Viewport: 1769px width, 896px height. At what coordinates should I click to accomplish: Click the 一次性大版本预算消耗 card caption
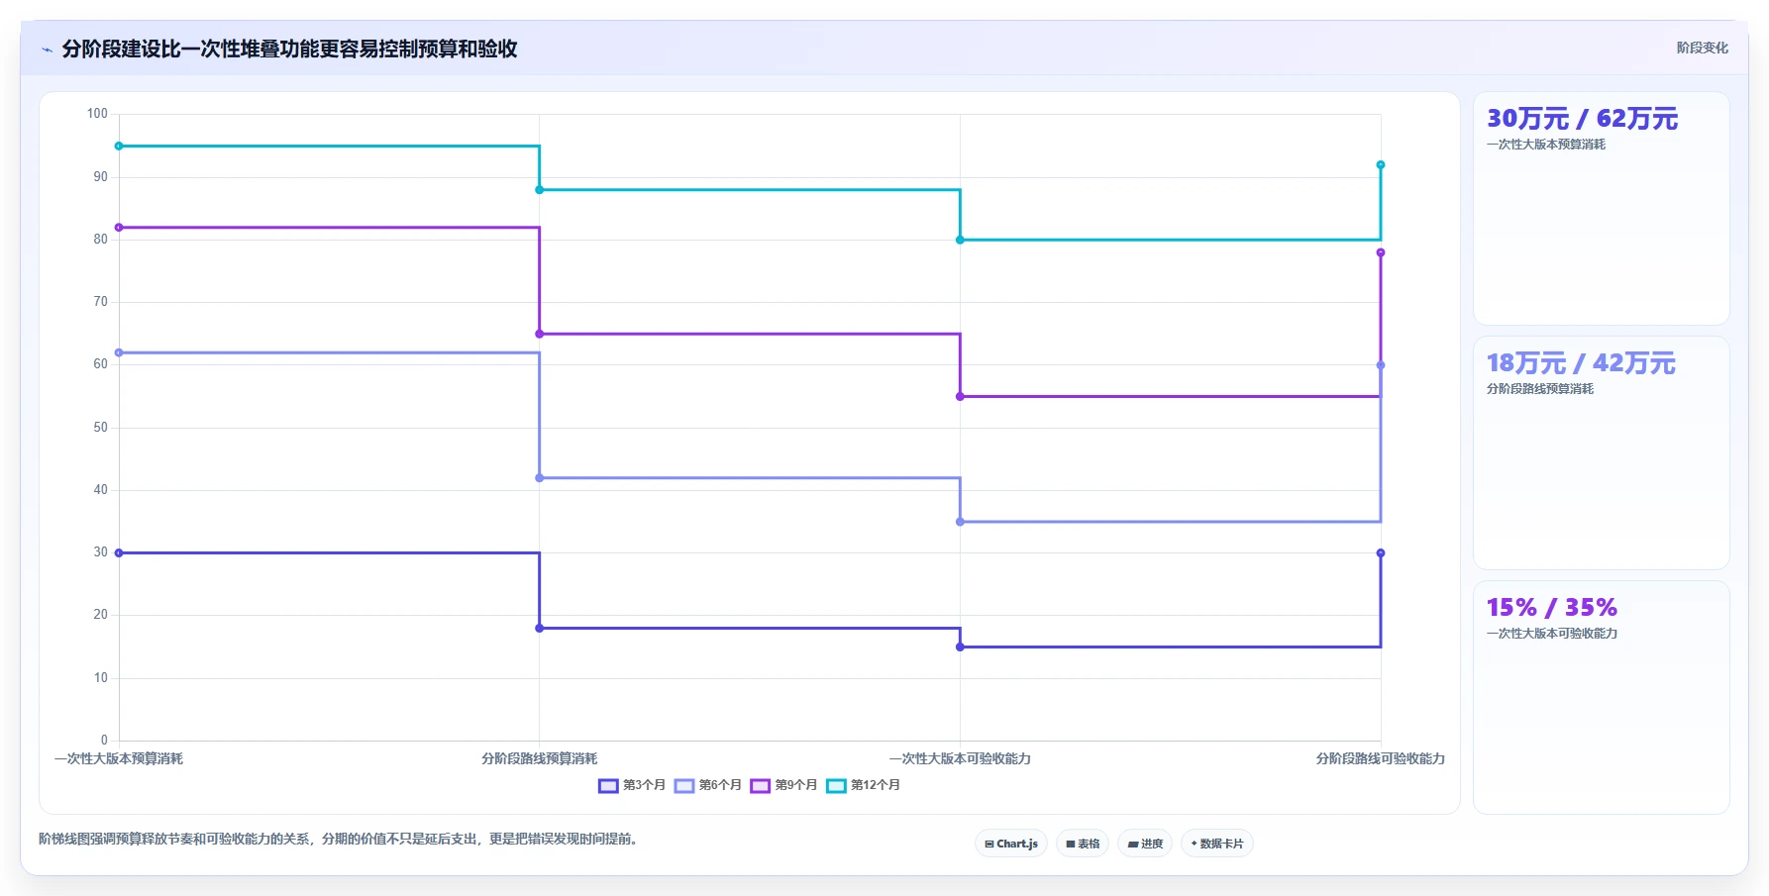point(1546,145)
